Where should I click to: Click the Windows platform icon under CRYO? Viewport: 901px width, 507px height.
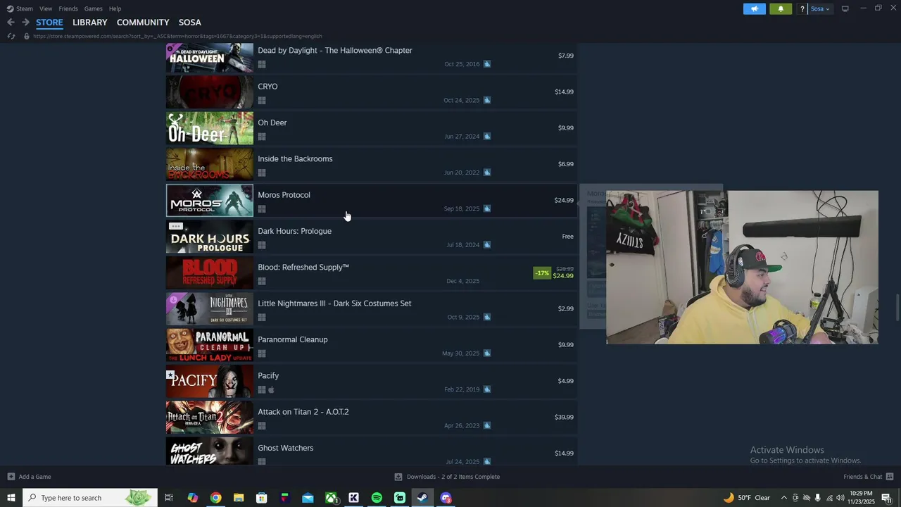tap(262, 101)
